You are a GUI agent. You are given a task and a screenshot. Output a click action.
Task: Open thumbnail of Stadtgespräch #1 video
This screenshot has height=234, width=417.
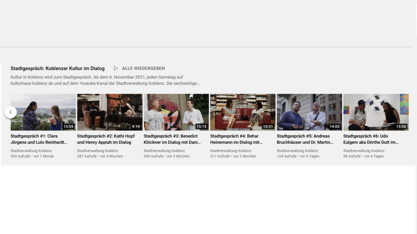click(x=43, y=112)
